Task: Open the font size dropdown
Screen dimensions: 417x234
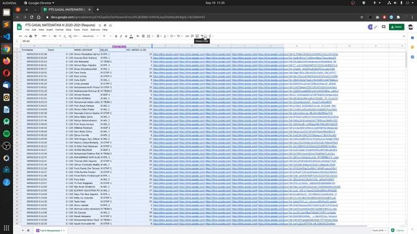Action: pyautogui.click(x=107, y=36)
